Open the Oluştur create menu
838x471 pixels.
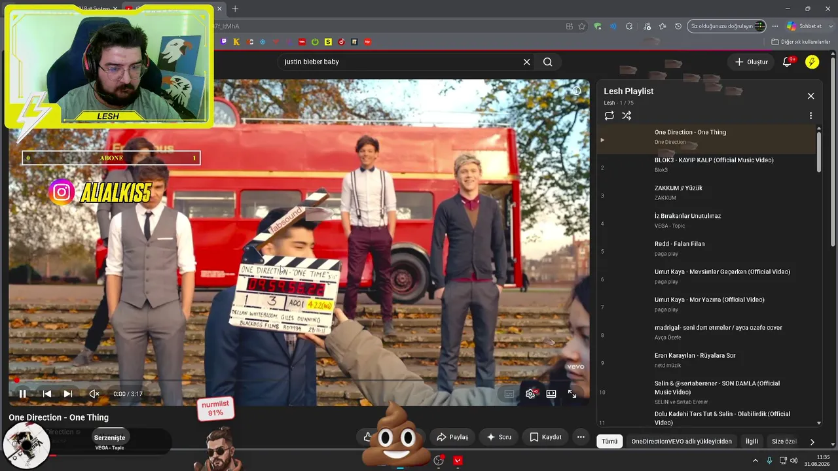click(751, 62)
